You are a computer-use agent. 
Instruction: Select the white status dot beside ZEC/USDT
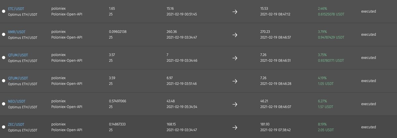point(4,127)
